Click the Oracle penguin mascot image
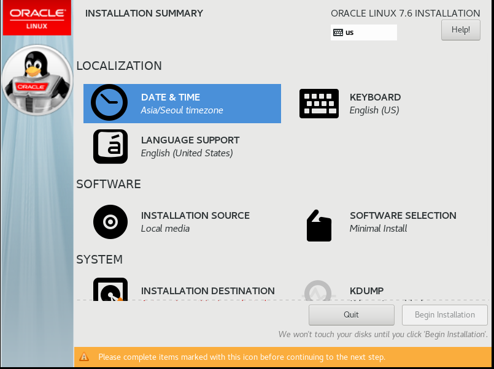494x369 pixels. 37,80
